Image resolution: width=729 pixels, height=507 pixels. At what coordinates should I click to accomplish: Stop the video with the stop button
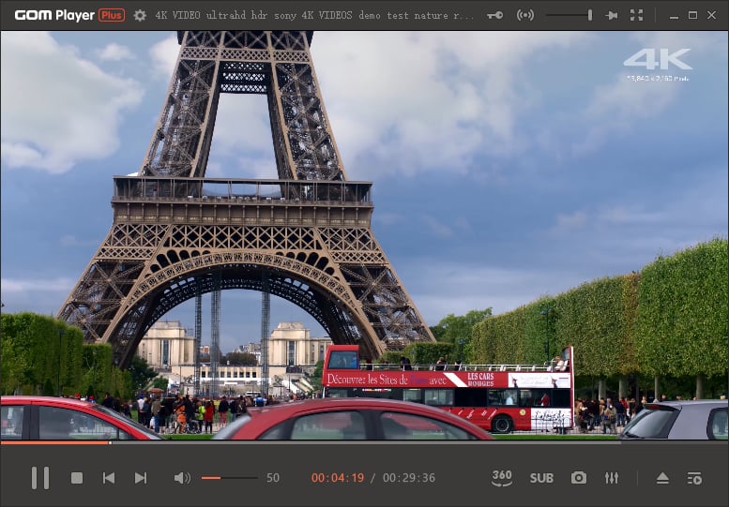coord(77,478)
